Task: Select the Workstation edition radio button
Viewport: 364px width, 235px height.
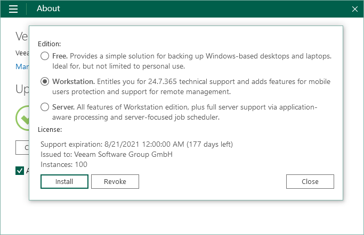Action: [45, 81]
